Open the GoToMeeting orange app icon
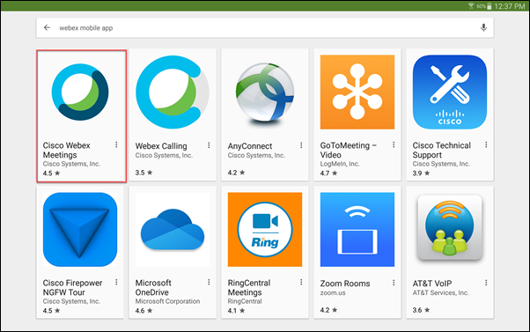The height and width of the screenshot is (332, 530). click(357, 92)
